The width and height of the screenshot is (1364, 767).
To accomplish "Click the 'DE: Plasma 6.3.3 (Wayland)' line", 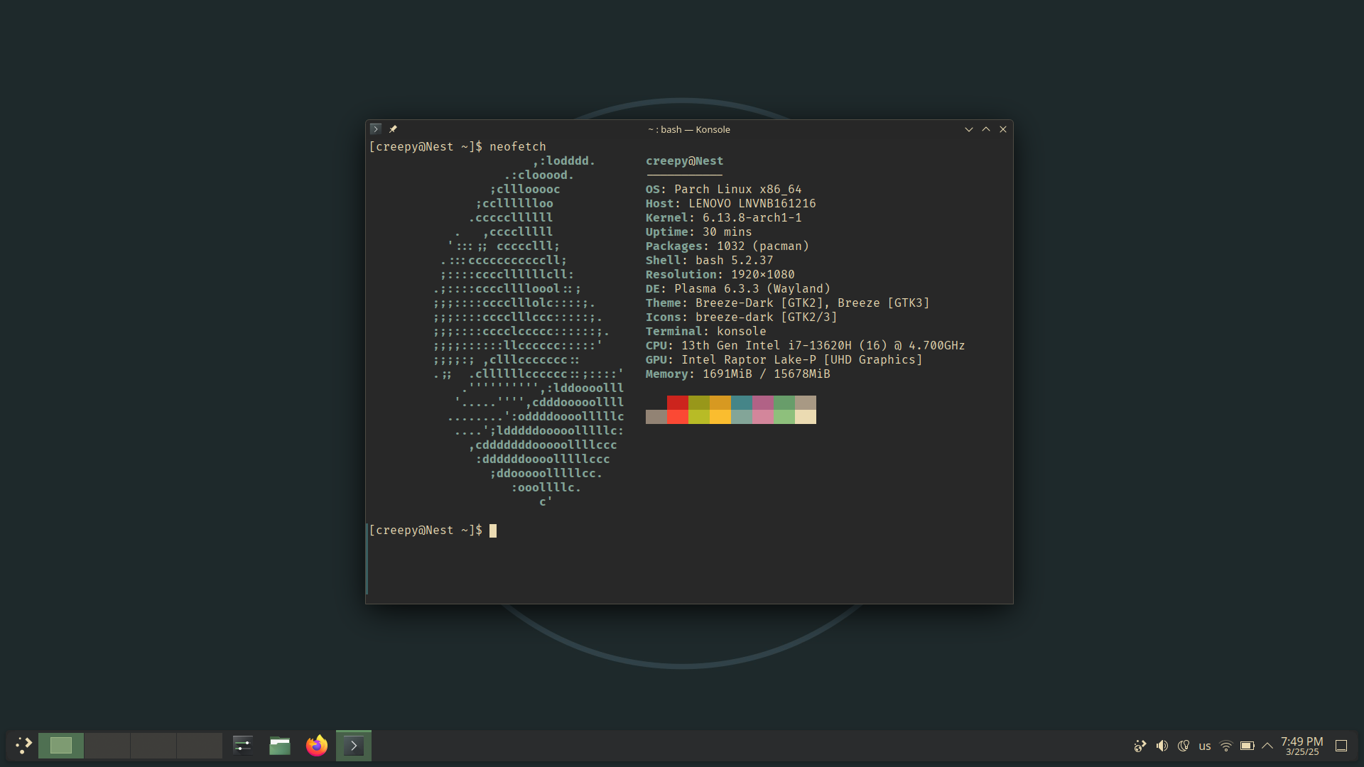I will (738, 288).
